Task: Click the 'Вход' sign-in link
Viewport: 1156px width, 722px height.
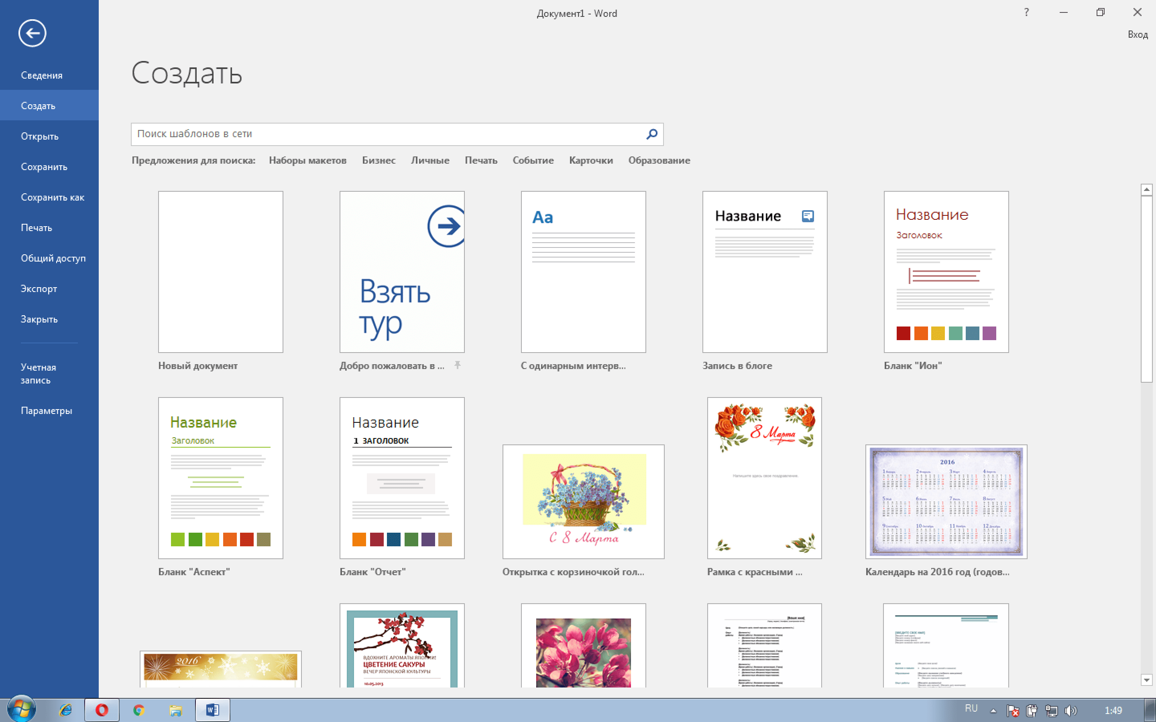Action: point(1138,34)
